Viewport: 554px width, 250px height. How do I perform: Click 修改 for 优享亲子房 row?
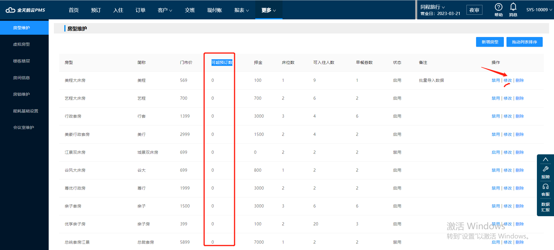click(x=508, y=224)
